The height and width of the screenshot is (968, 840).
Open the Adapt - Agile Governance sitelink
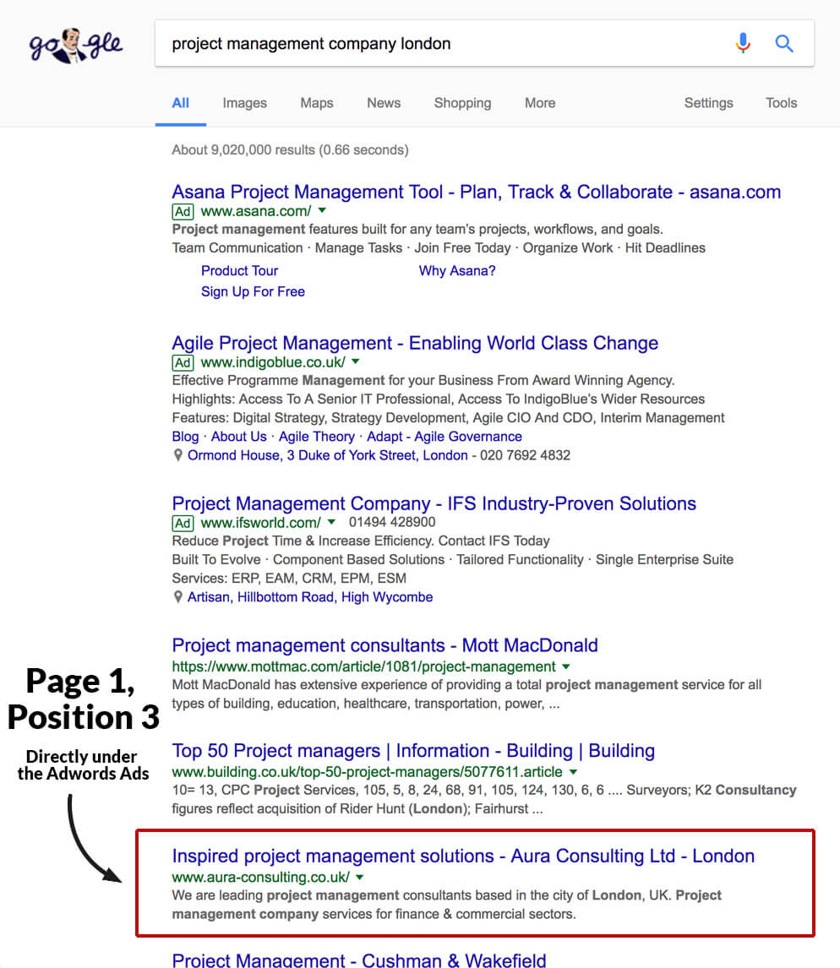pos(445,437)
